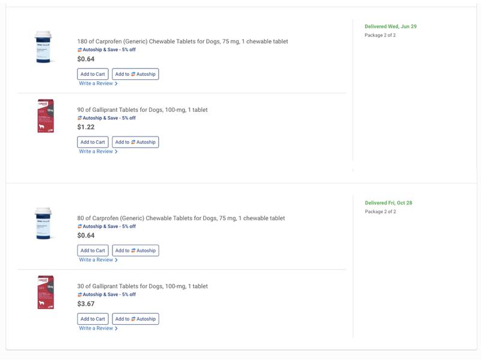Click the 80 Carprofen bottle product image
481x361 pixels.
(x=43, y=223)
